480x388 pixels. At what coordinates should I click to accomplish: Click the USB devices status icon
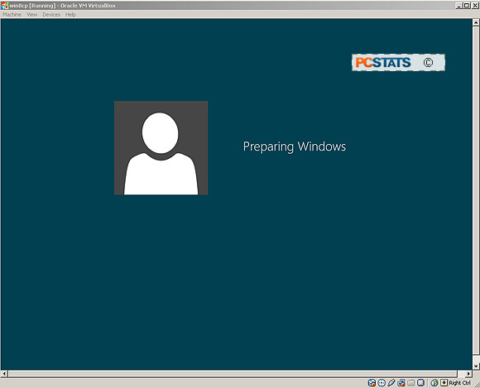click(391, 382)
